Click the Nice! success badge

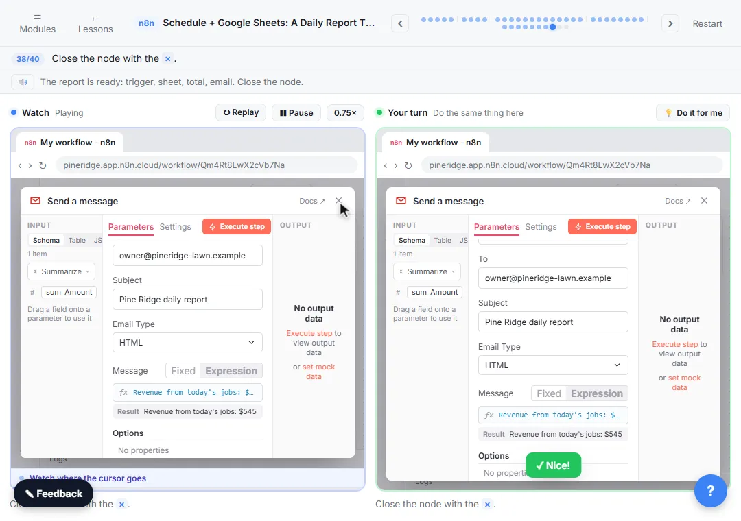click(x=553, y=465)
